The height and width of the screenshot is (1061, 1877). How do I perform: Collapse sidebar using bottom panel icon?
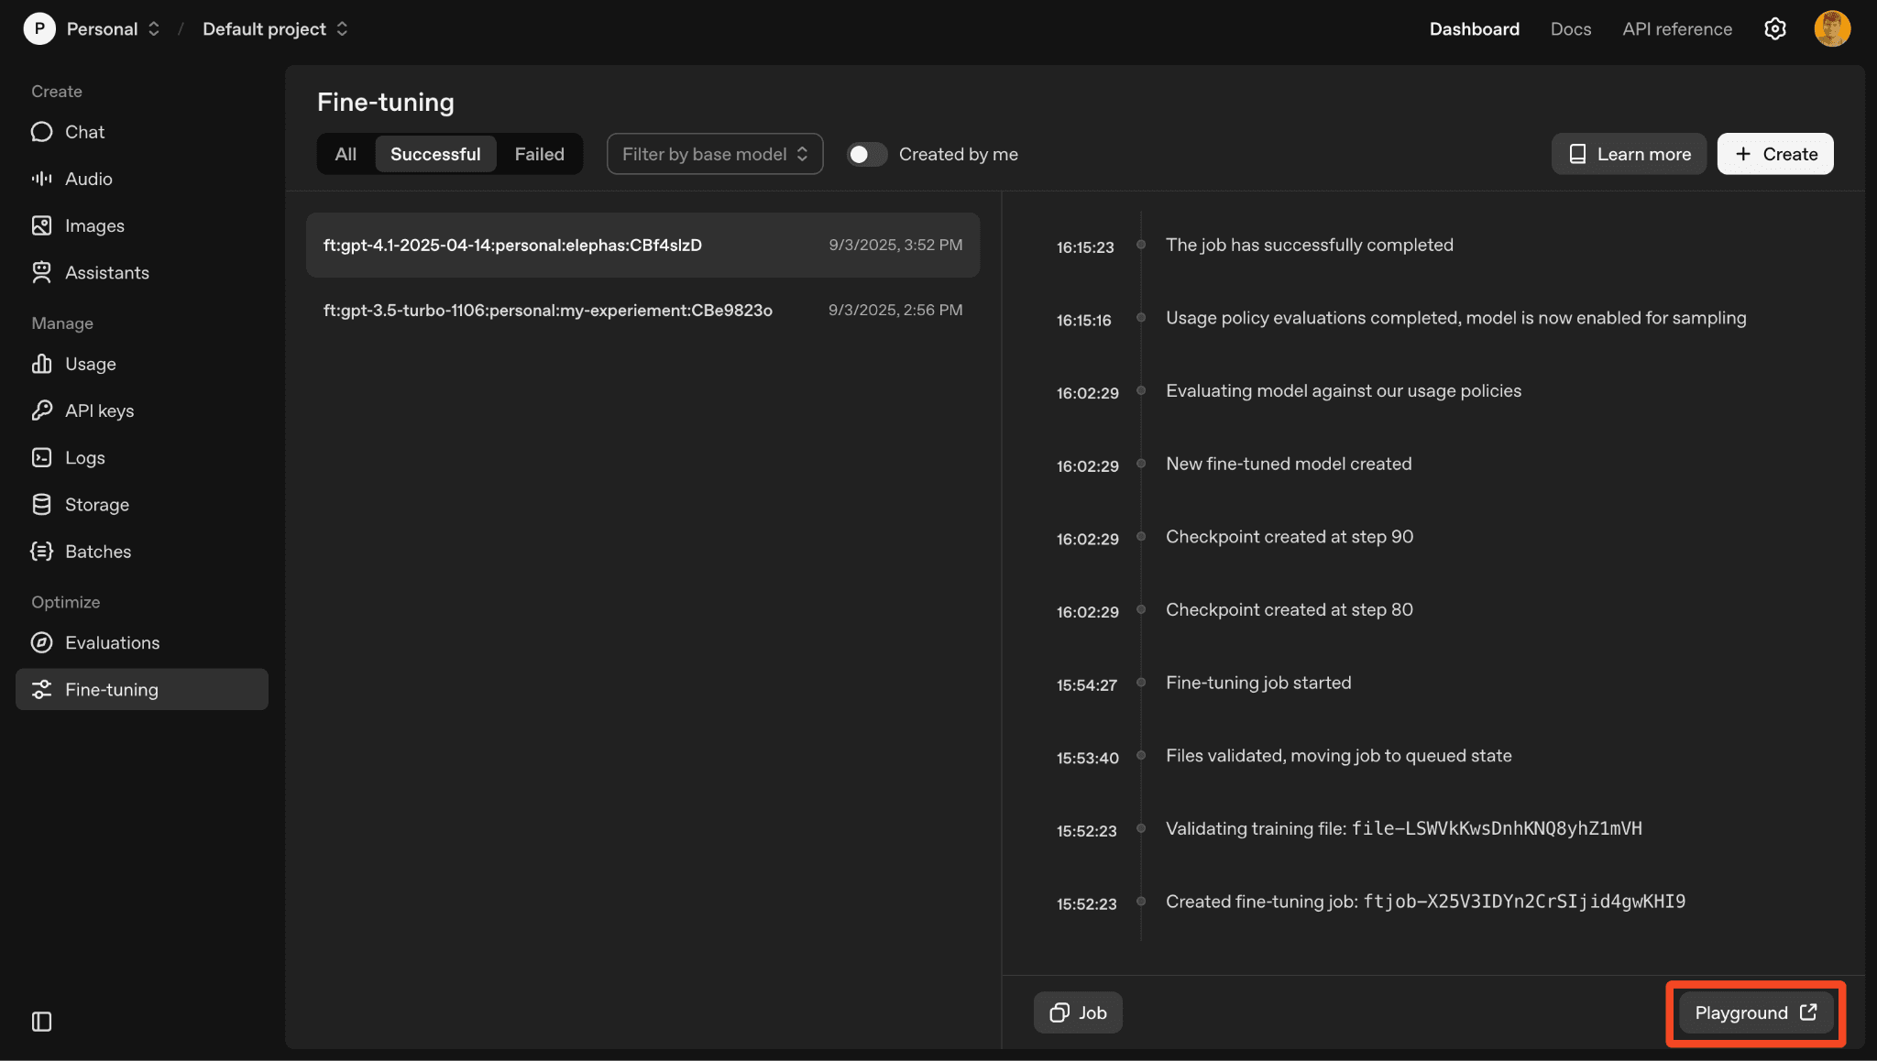pos(42,1022)
